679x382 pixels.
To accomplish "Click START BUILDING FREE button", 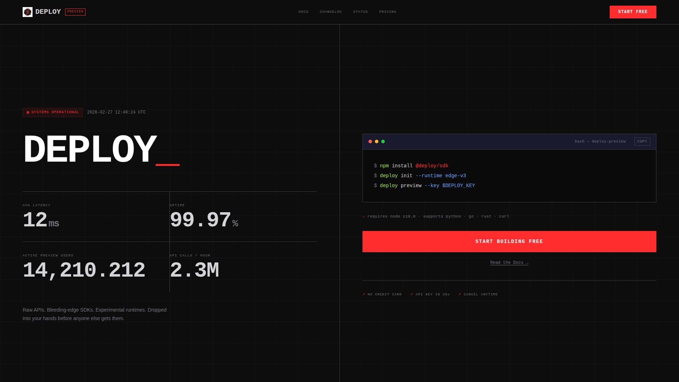I will (x=509, y=242).
